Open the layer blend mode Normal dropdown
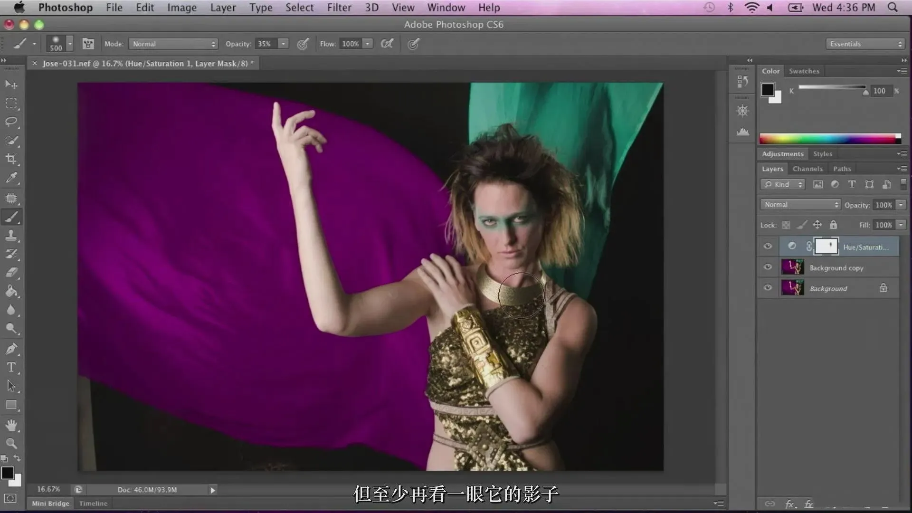The image size is (912, 513). [801, 205]
